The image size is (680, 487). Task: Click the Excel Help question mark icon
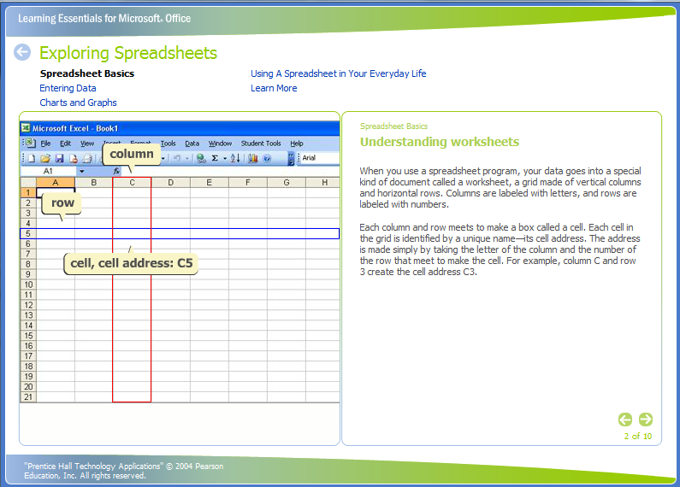[x=267, y=158]
